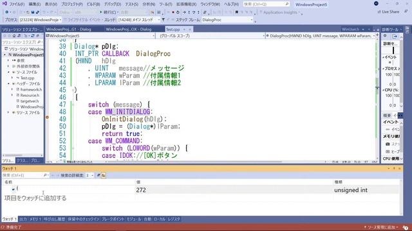
Task: Switch to the クラス class view tab
Action: pos(23,160)
